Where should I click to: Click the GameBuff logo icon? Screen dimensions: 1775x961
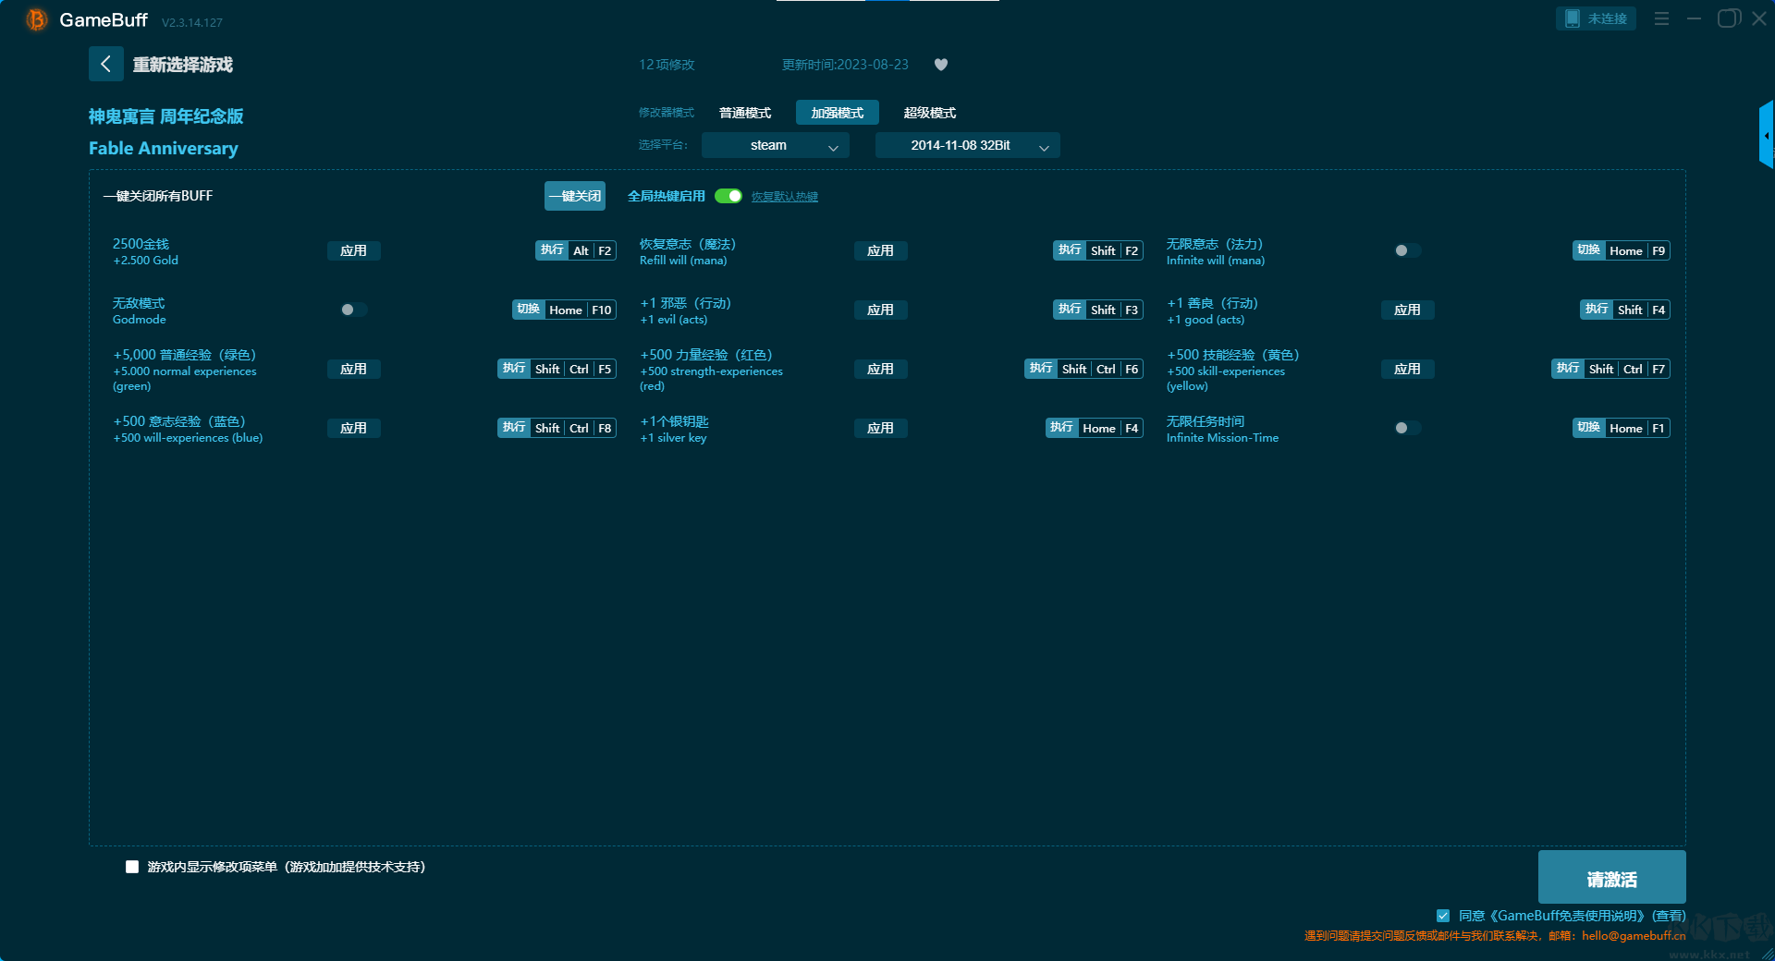click(36, 19)
